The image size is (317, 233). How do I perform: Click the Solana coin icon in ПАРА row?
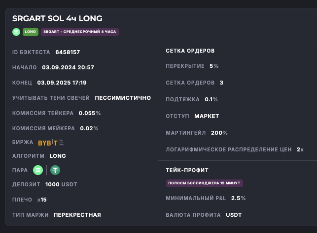(x=38, y=170)
